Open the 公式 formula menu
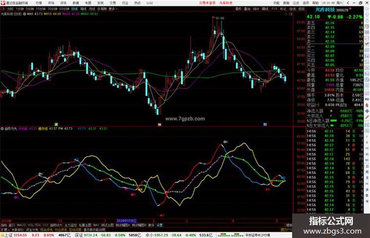370x238 pixels. pyautogui.click(x=296, y=3)
